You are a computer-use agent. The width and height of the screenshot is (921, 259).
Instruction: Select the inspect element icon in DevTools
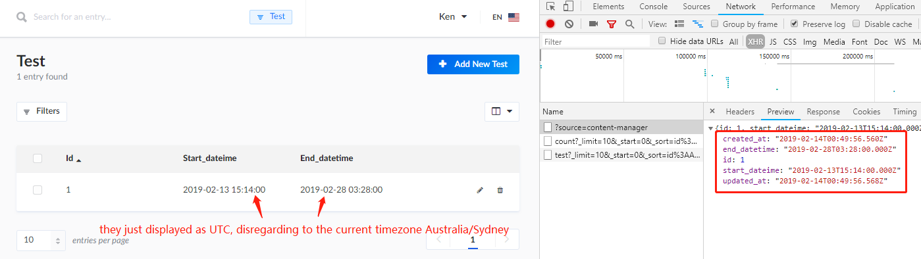(550, 7)
